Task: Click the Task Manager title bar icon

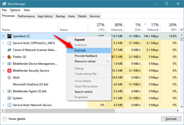Action: click(4, 4)
